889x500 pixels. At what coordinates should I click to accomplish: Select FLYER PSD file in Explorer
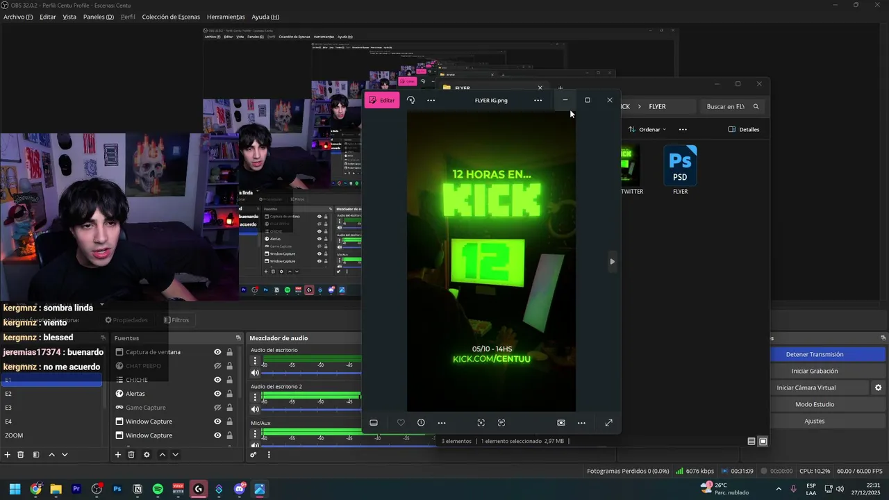click(x=680, y=170)
